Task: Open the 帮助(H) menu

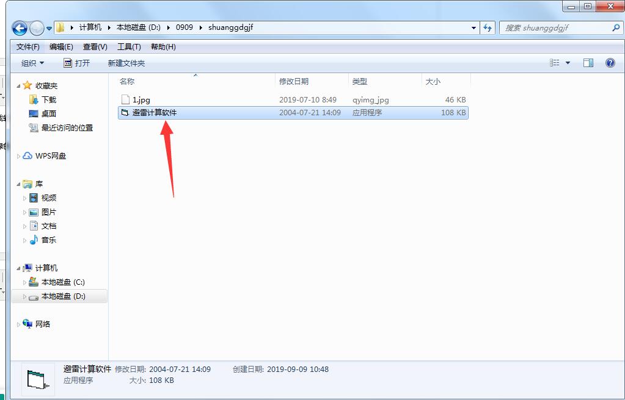Action: tap(163, 47)
